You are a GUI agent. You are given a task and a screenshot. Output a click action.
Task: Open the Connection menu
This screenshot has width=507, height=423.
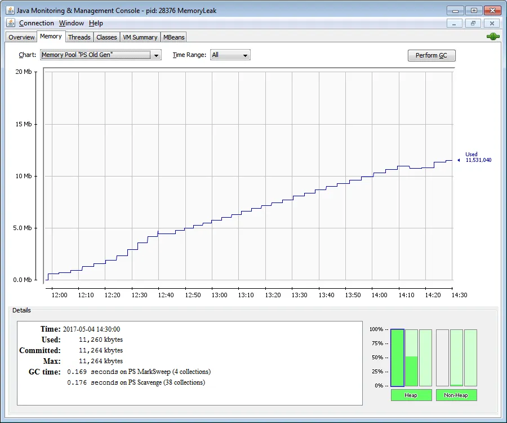click(36, 23)
